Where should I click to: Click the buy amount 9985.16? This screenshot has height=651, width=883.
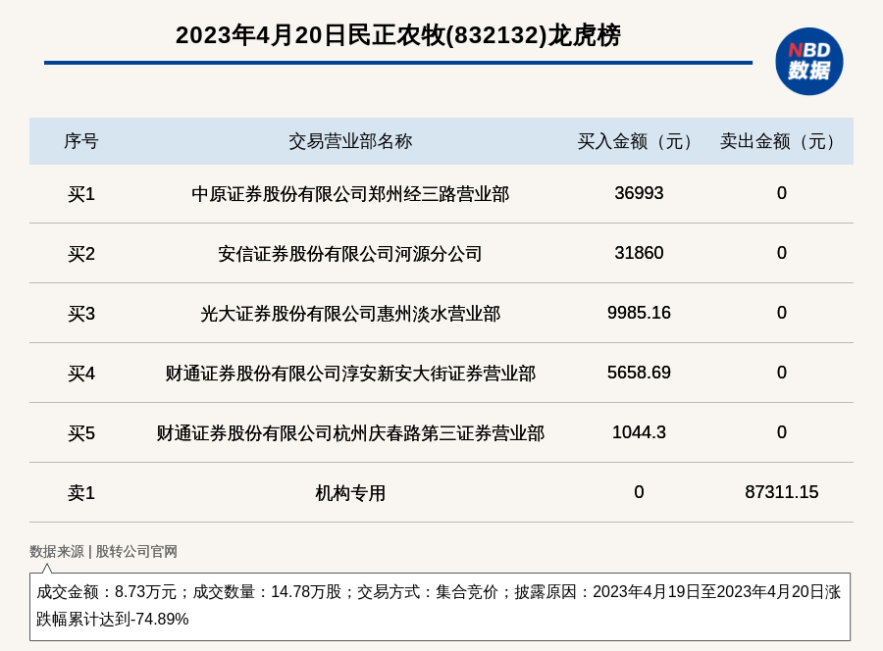click(639, 313)
